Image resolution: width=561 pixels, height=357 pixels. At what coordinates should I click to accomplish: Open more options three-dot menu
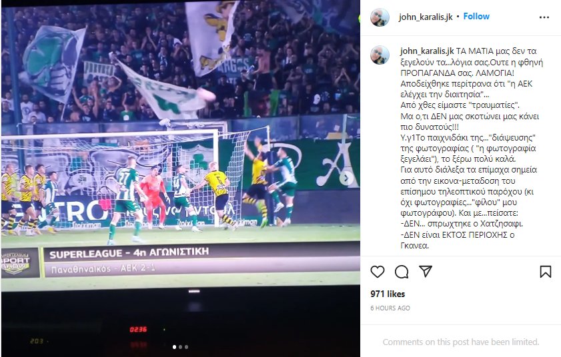(x=544, y=17)
